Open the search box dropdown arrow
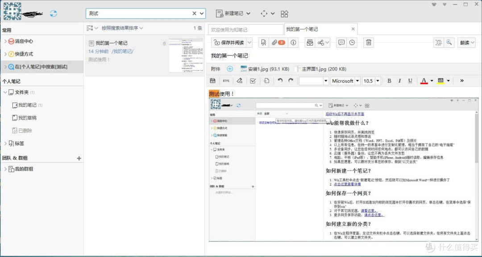The image size is (482, 257). point(202,13)
